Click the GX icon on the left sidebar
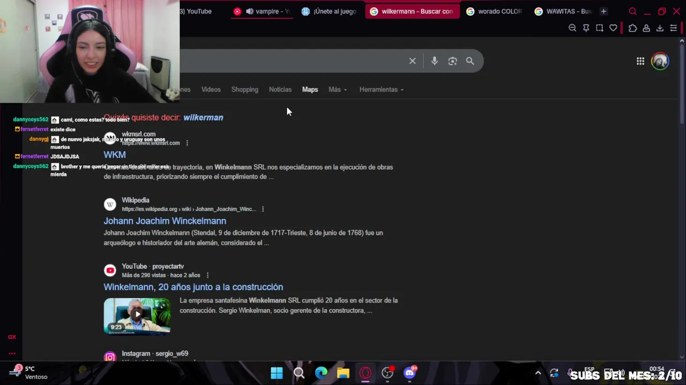Screen dimensions: 686x385 point(12,337)
